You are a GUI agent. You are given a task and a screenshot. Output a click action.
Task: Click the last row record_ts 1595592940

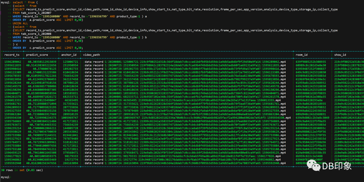point(12,163)
